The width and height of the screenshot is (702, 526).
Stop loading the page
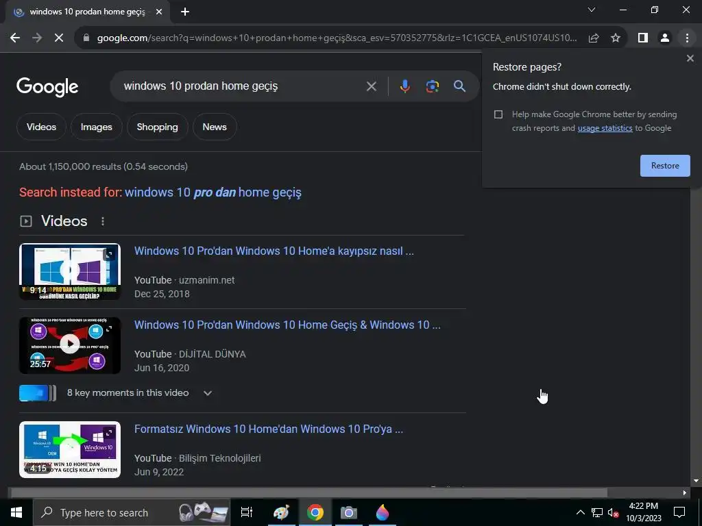tap(59, 38)
